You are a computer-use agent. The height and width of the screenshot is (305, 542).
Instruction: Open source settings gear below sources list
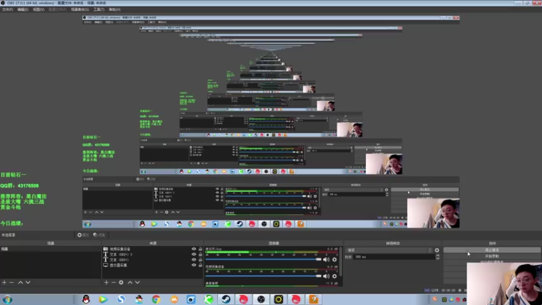pyautogui.click(x=121, y=282)
